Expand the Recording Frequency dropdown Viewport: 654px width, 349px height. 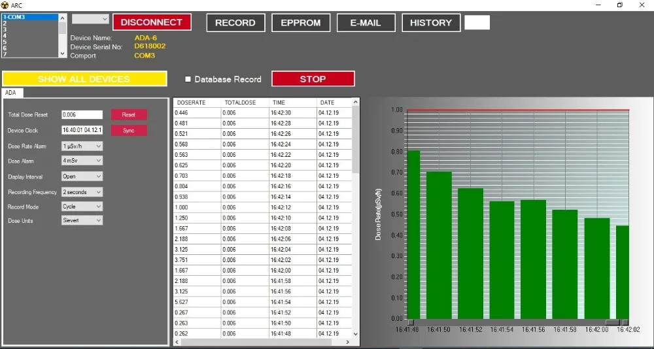coord(82,192)
